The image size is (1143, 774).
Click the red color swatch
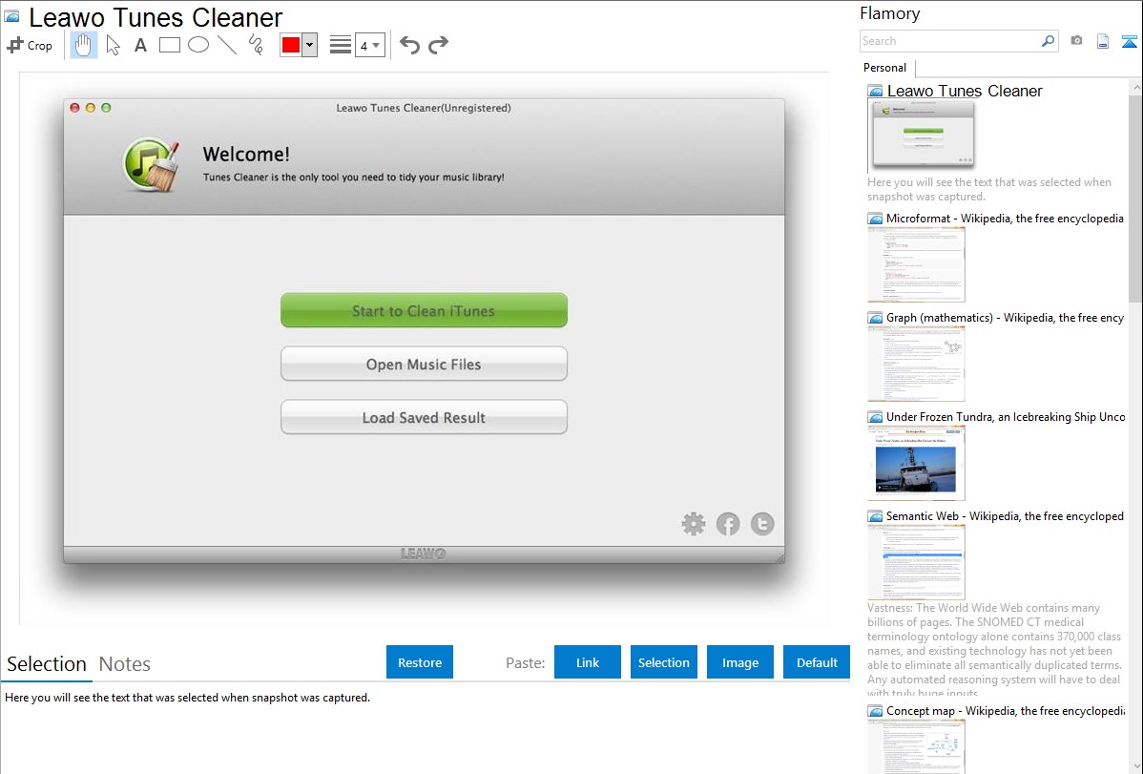pos(291,45)
